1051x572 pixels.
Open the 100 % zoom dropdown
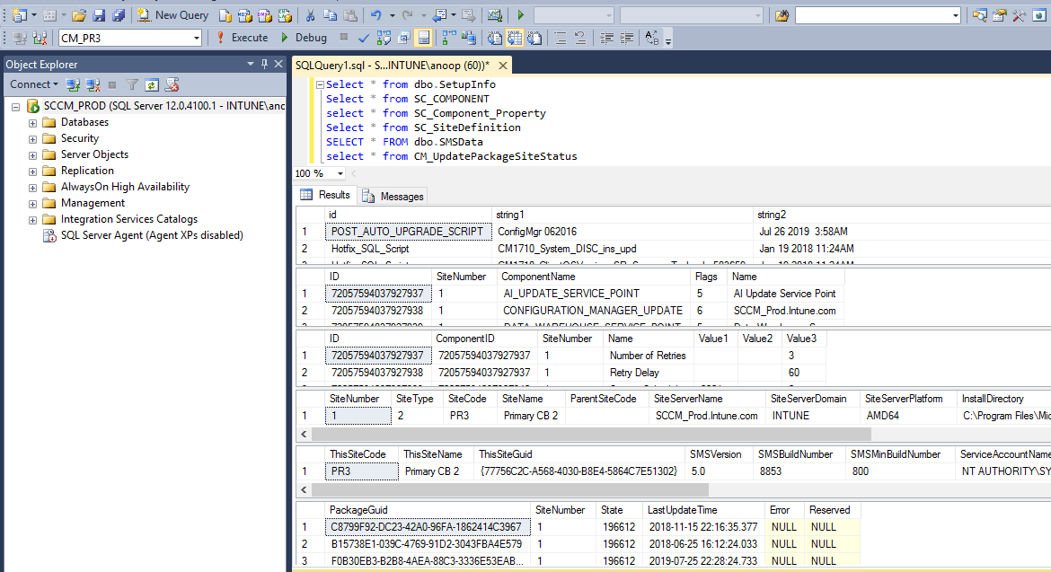[340, 173]
